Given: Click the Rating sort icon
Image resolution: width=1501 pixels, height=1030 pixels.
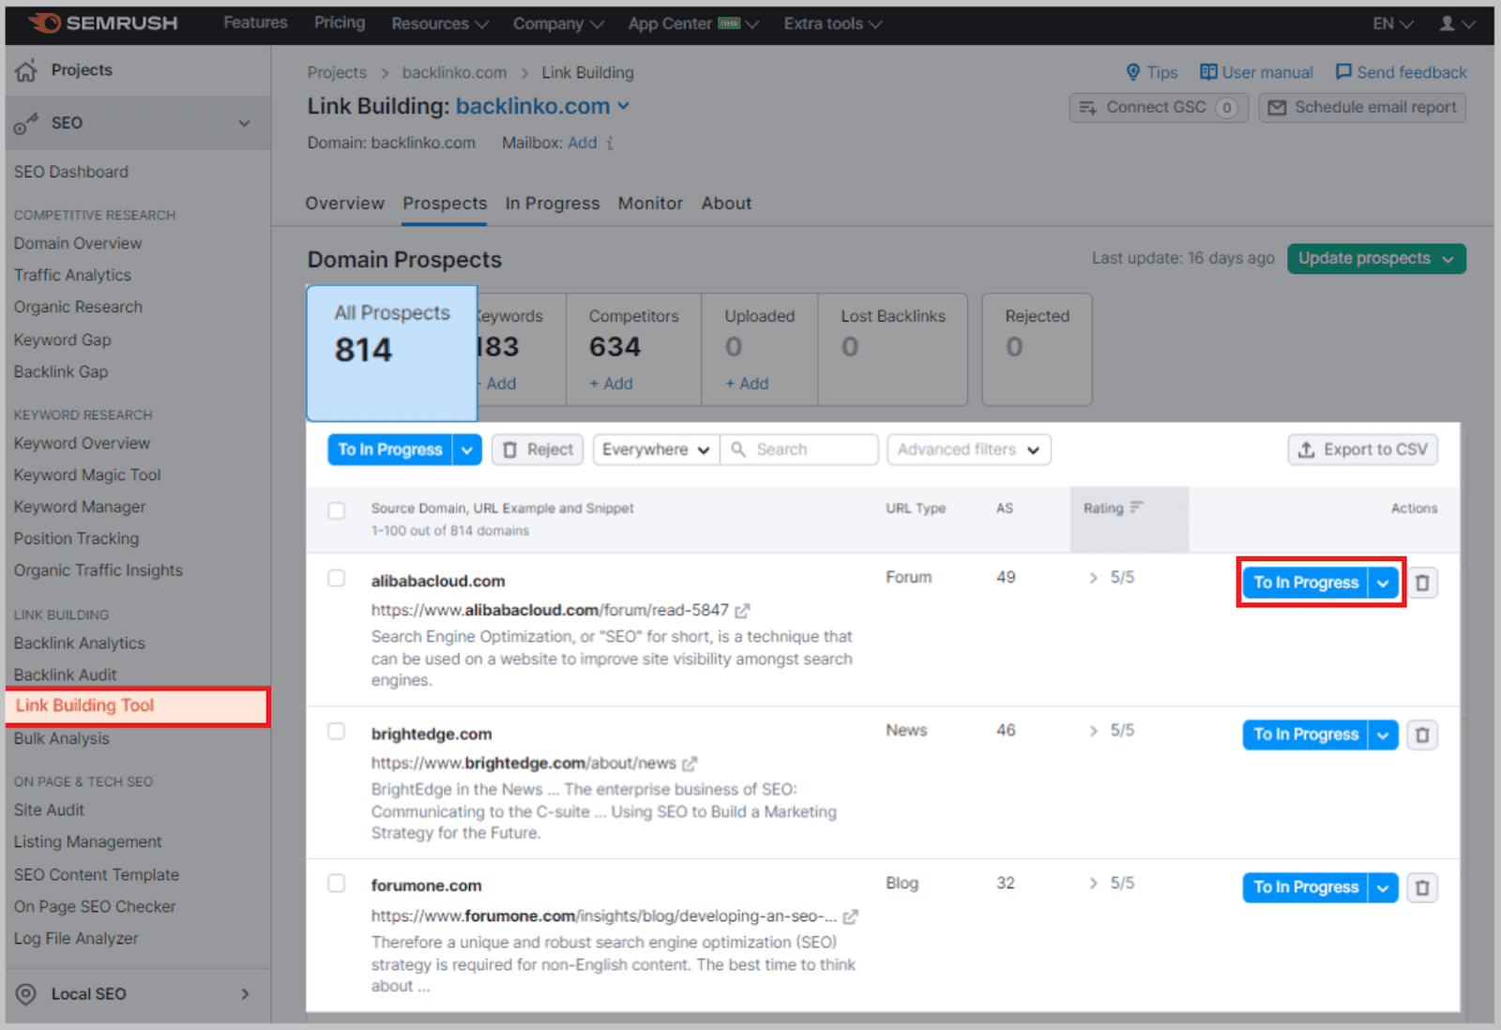Looking at the screenshot, I should [1136, 507].
